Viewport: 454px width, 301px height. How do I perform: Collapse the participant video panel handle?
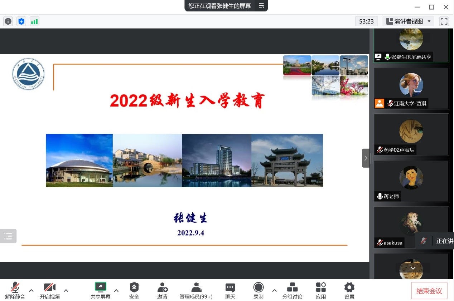(x=366, y=158)
